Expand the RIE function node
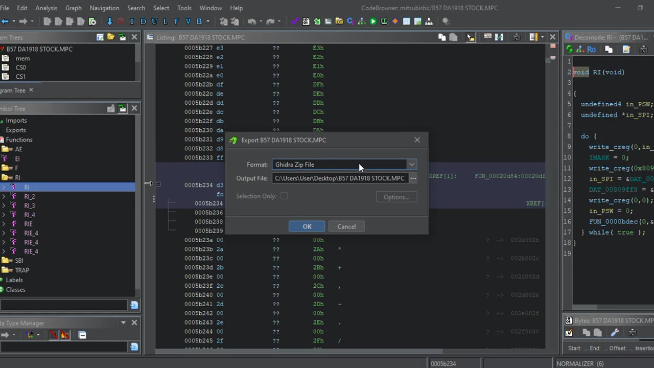The image size is (654, 368). (x=4, y=224)
